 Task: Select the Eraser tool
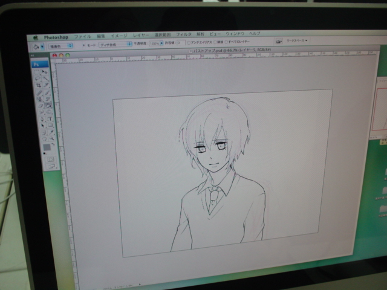(x=41, y=106)
